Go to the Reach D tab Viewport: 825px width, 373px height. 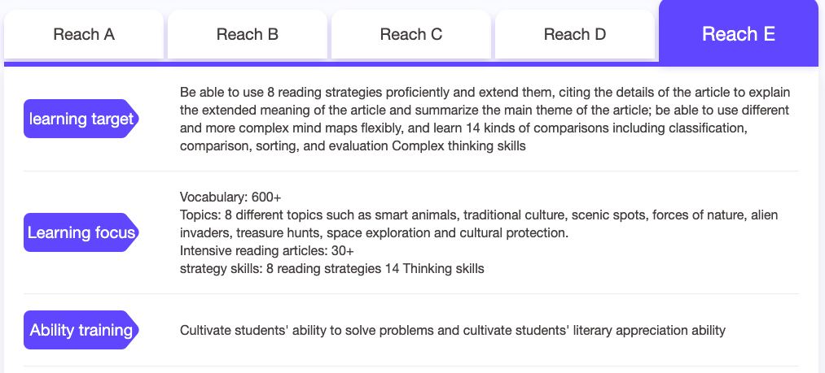(x=575, y=34)
